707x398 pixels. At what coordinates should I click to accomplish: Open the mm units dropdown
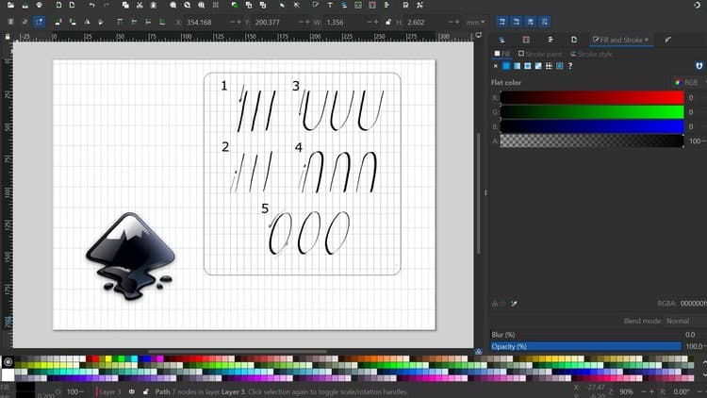click(x=476, y=22)
